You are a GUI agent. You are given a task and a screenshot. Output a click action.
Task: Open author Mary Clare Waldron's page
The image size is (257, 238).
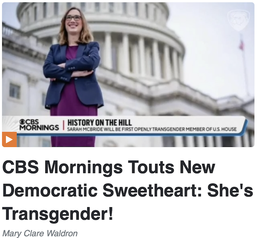point(40,233)
